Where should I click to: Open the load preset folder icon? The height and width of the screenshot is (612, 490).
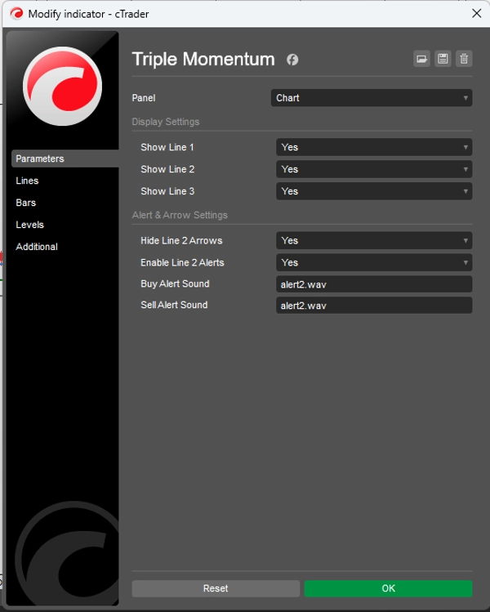[x=421, y=59]
